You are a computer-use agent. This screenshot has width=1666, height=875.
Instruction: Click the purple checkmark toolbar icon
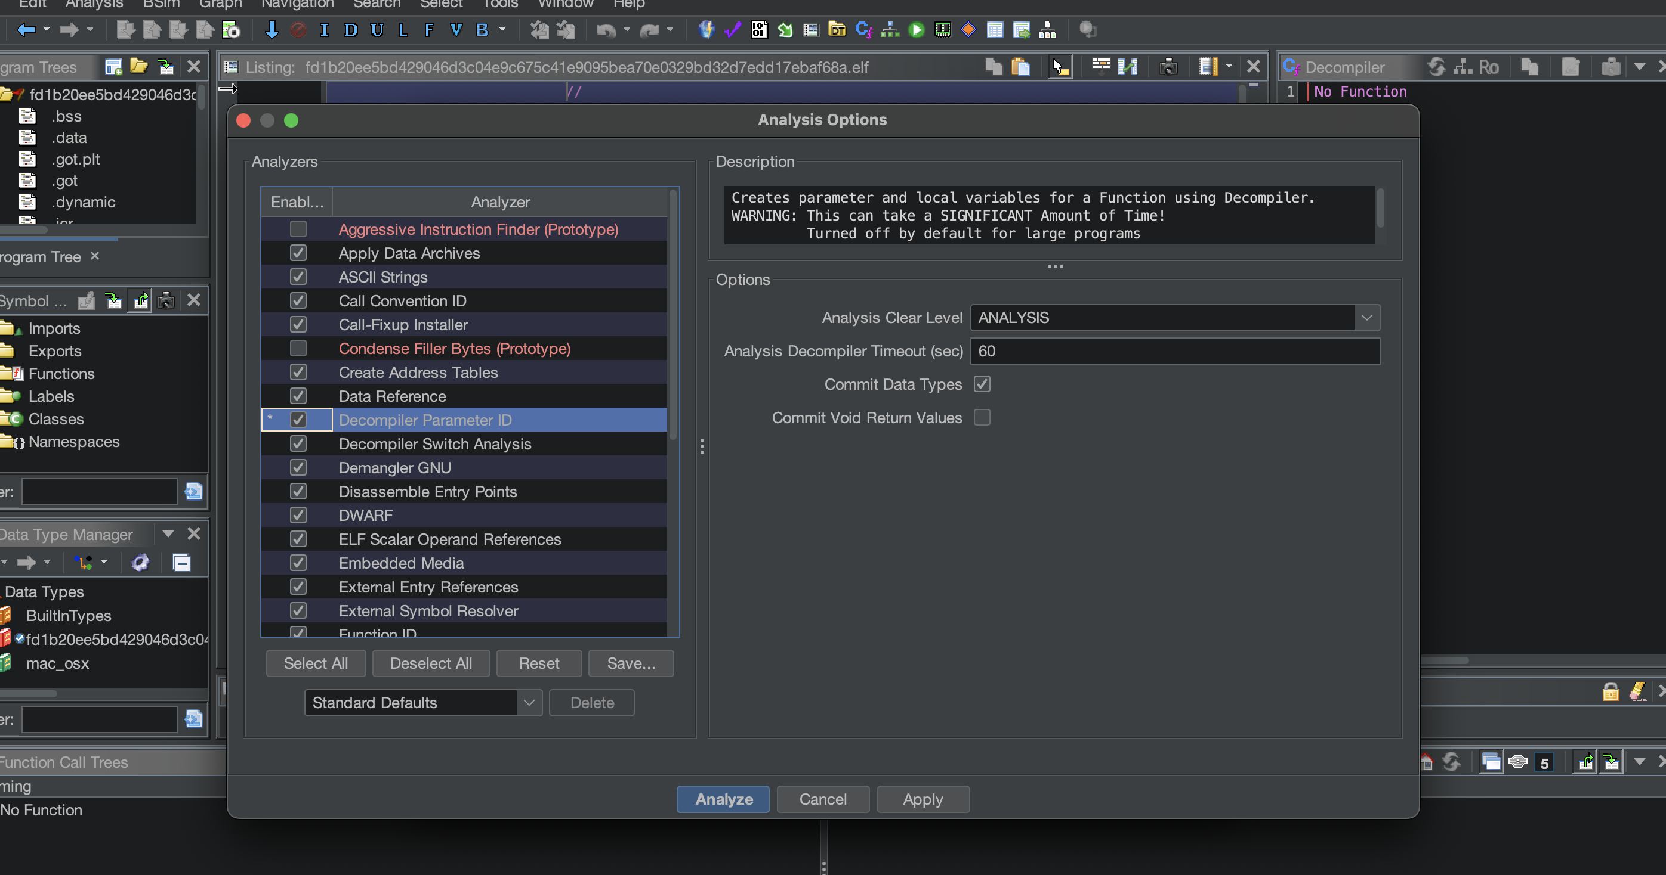tap(732, 30)
